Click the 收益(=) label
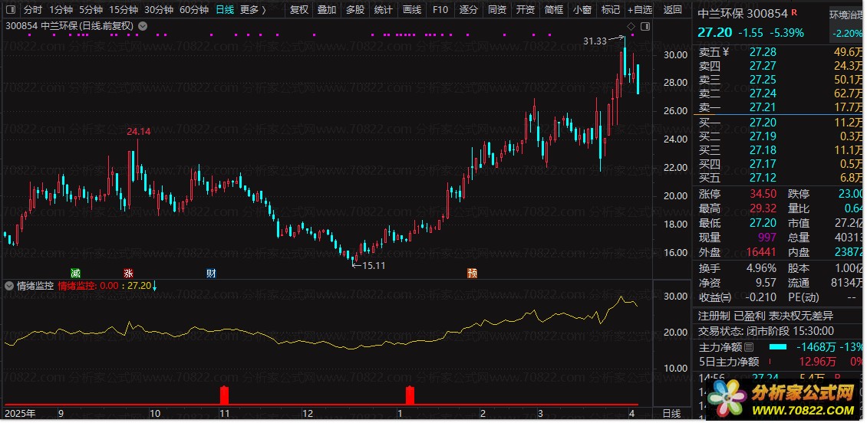The image size is (867, 423). (715, 297)
